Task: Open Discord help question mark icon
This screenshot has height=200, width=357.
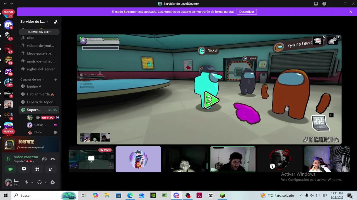Action: (x=324, y=4)
